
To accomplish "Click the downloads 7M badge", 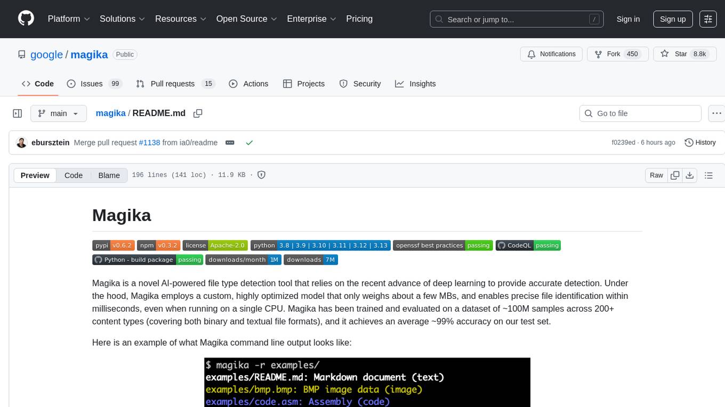I will click(311, 260).
